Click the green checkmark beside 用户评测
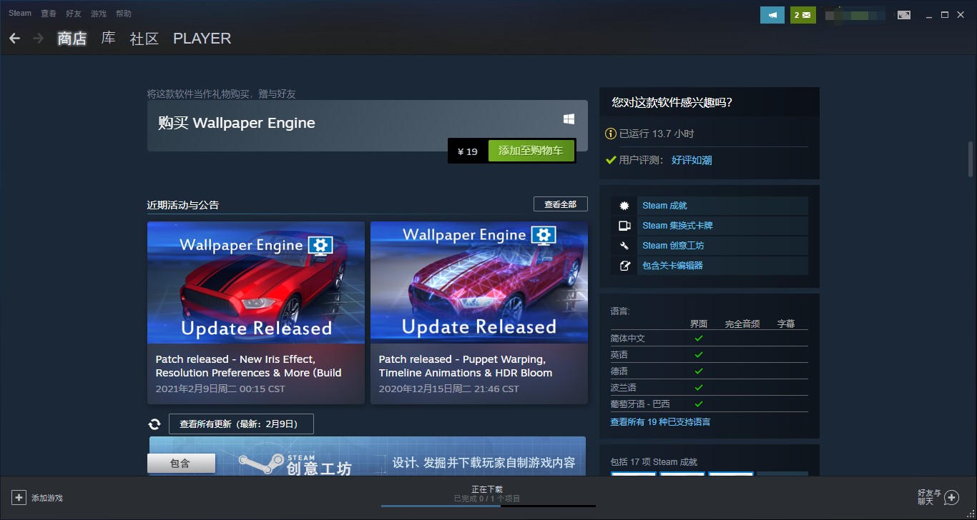The height and width of the screenshot is (520, 977). coord(611,160)
